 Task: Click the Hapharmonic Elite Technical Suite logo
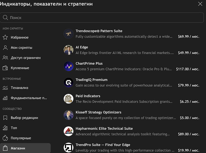coord(68,131)
